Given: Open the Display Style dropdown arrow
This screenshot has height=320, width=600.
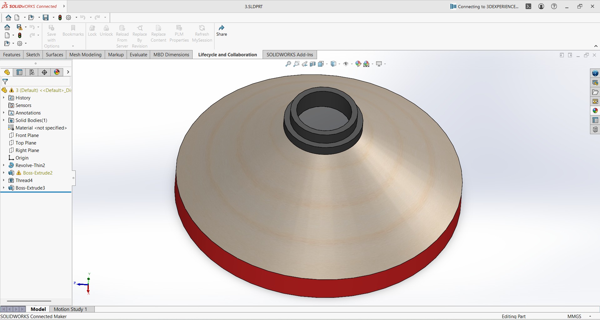Looking at the screenshot, I should point(339,64).
